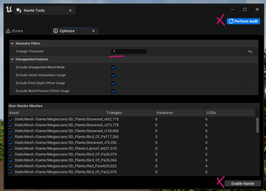Select the 373,778 triangles cell
This screenshot has height=191, width=266.
(x=112, y=125)
